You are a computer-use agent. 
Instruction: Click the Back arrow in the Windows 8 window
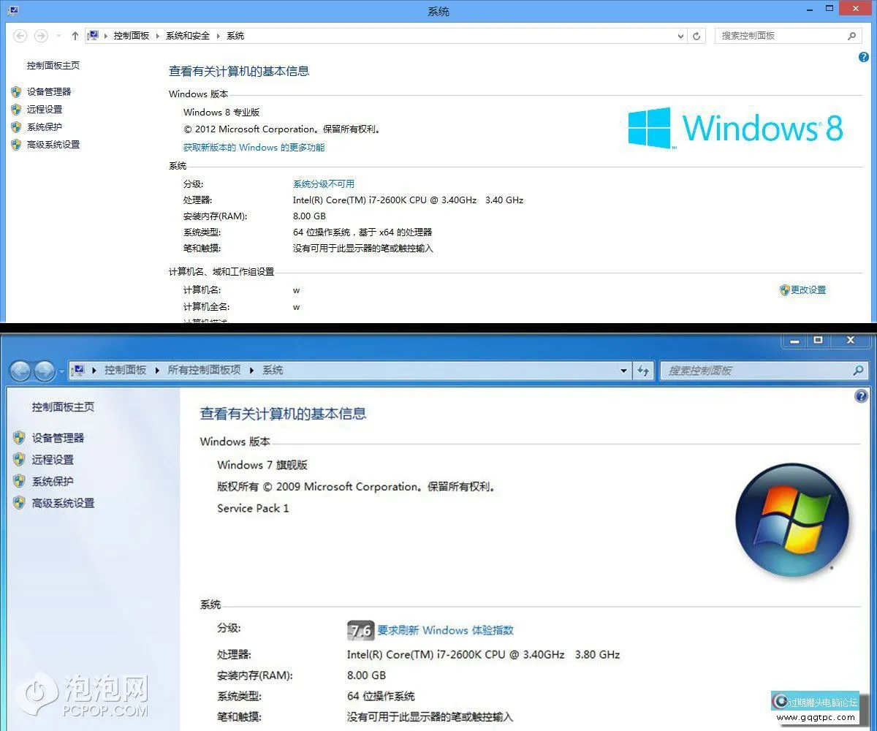point(20,36)
